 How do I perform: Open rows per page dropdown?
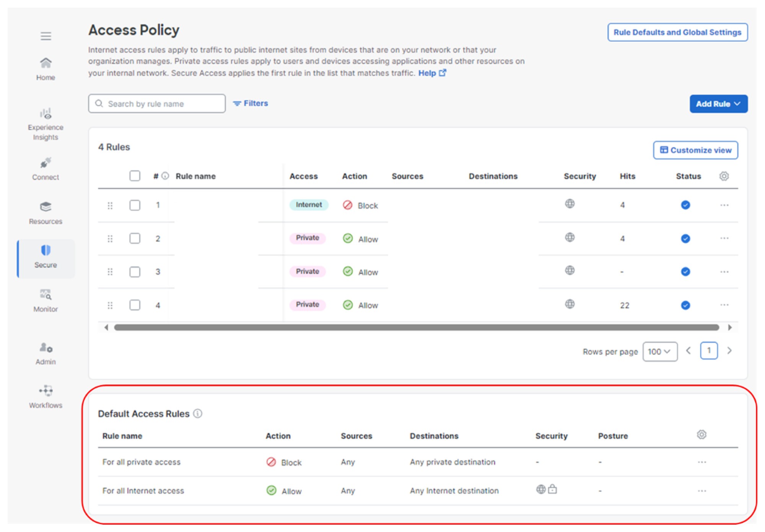[x=660, y=351]
